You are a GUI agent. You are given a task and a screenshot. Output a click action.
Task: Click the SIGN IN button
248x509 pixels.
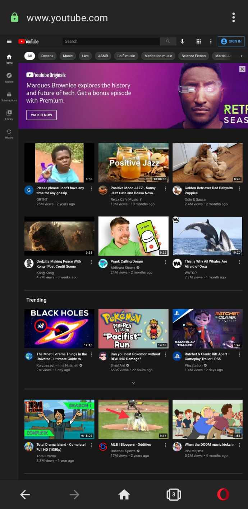[231, 41]
